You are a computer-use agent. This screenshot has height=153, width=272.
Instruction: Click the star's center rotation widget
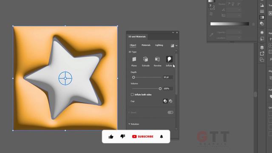click(65, 78)
